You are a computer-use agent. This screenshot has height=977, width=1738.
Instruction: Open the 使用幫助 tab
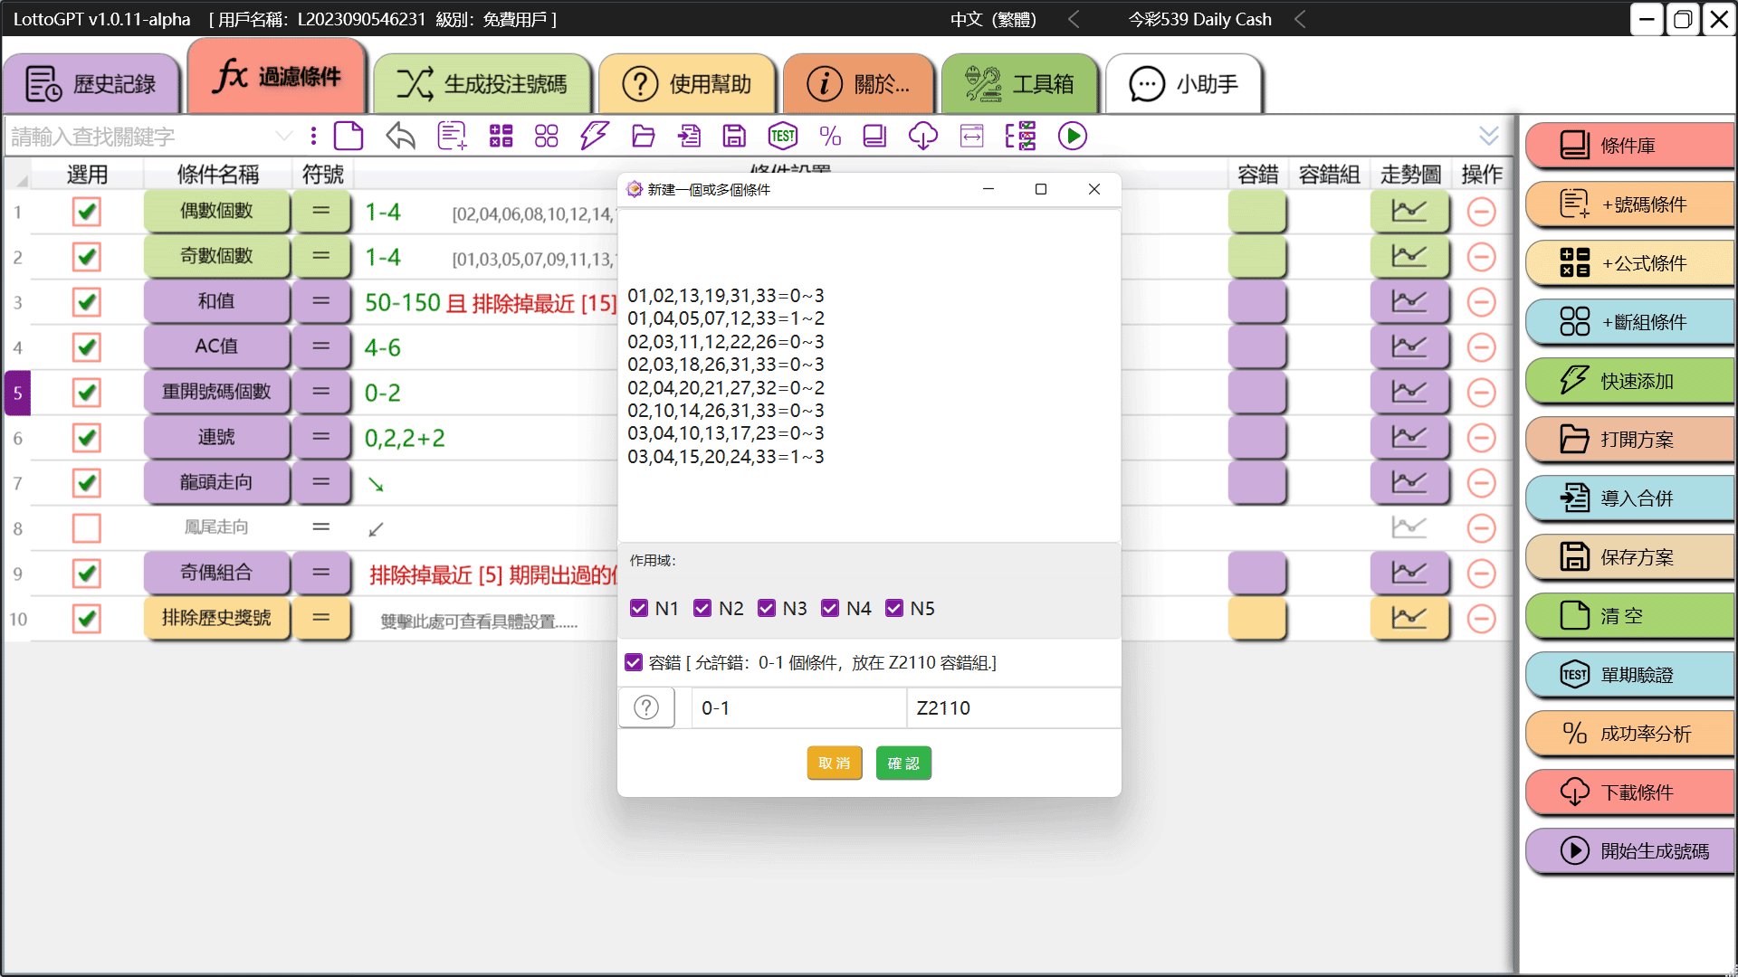pos(687,84)
